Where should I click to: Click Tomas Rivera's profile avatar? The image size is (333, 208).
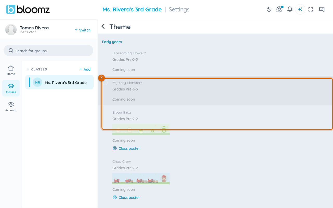[x=11, y=30]
